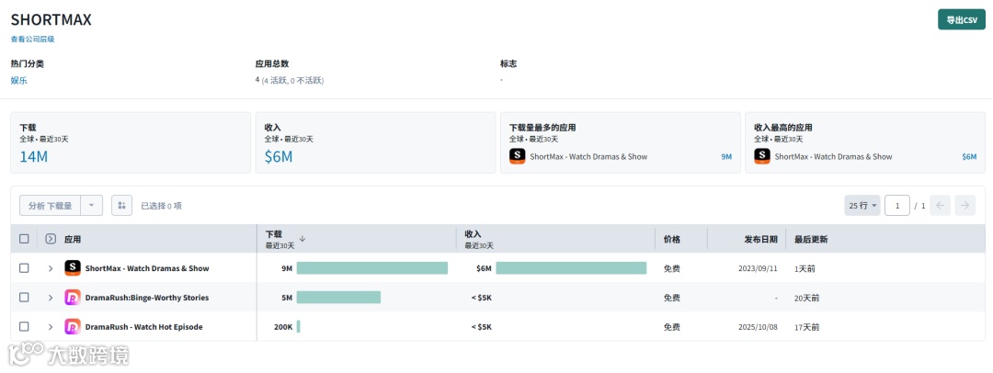The width and height of the screenshot is (993, 373).
Task: Click the downloads sort arrow icon
Action: [302, 239]
